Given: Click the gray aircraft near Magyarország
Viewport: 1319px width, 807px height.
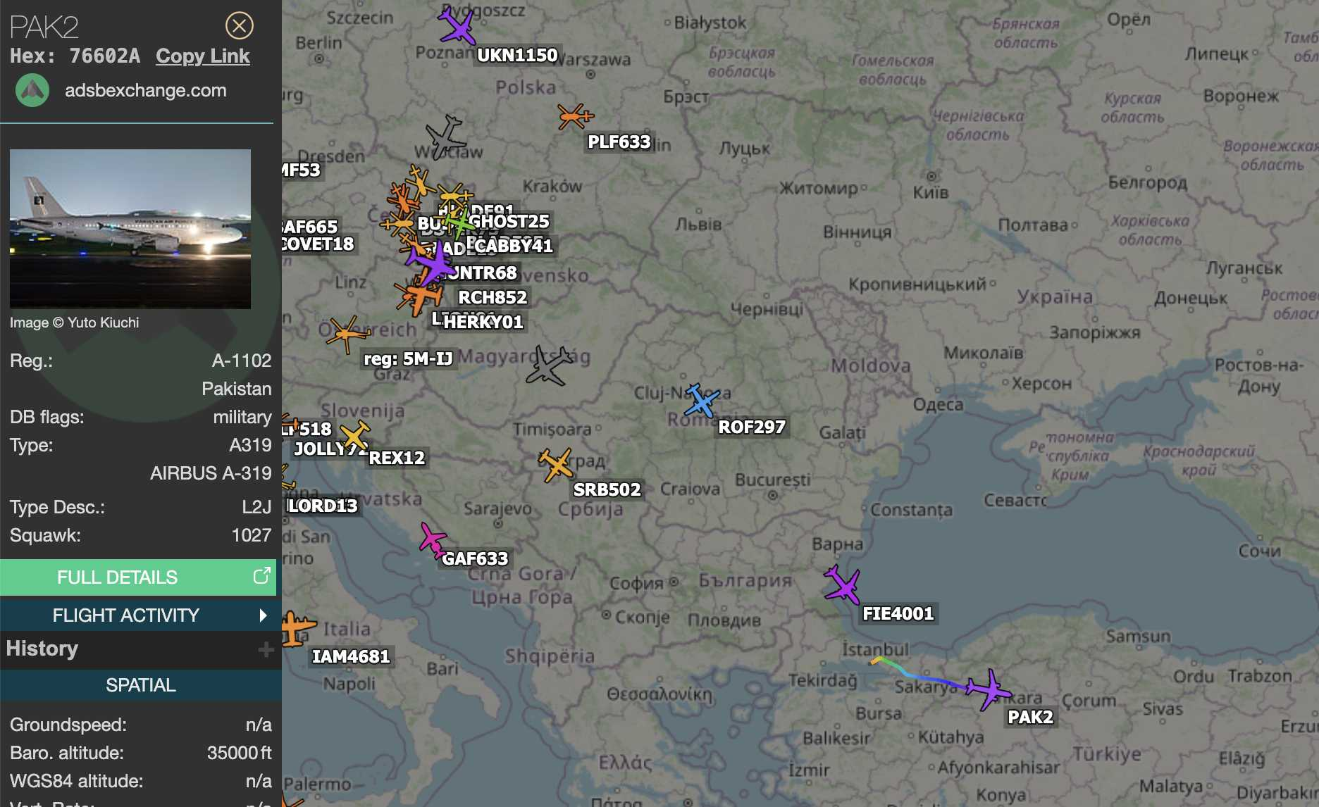Looking at the screenshot, I should [x=548, y=365].
